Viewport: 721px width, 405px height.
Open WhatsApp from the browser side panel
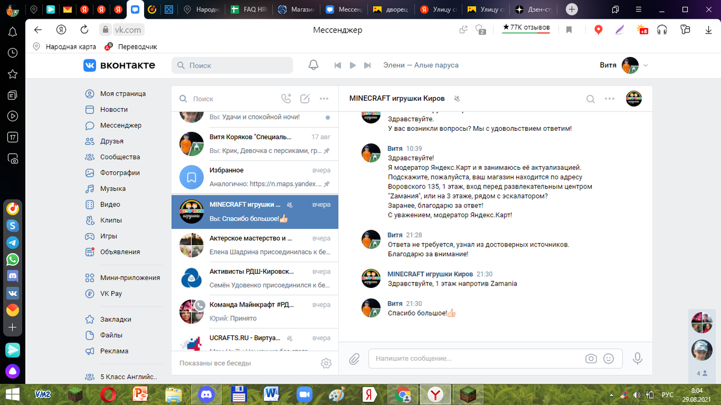13,260
